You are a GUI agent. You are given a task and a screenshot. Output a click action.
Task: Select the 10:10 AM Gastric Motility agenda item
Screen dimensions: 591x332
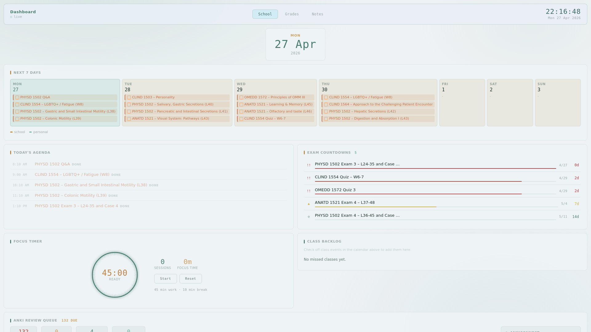tap(149, 185)
